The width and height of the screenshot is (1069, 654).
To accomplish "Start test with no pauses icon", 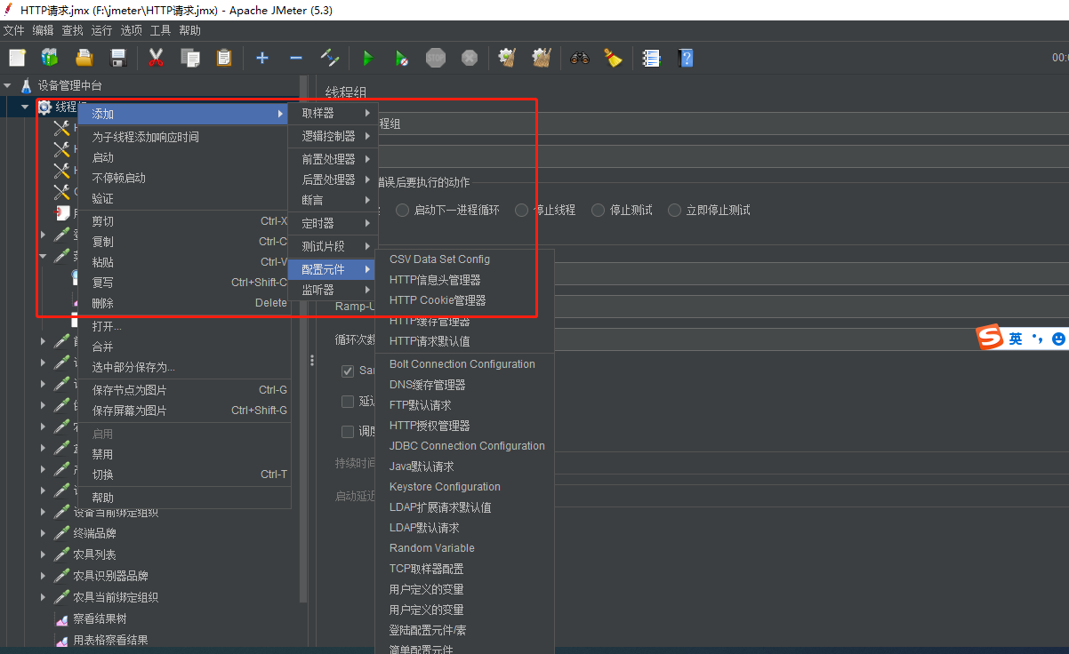I will click(x=402, y=58).
